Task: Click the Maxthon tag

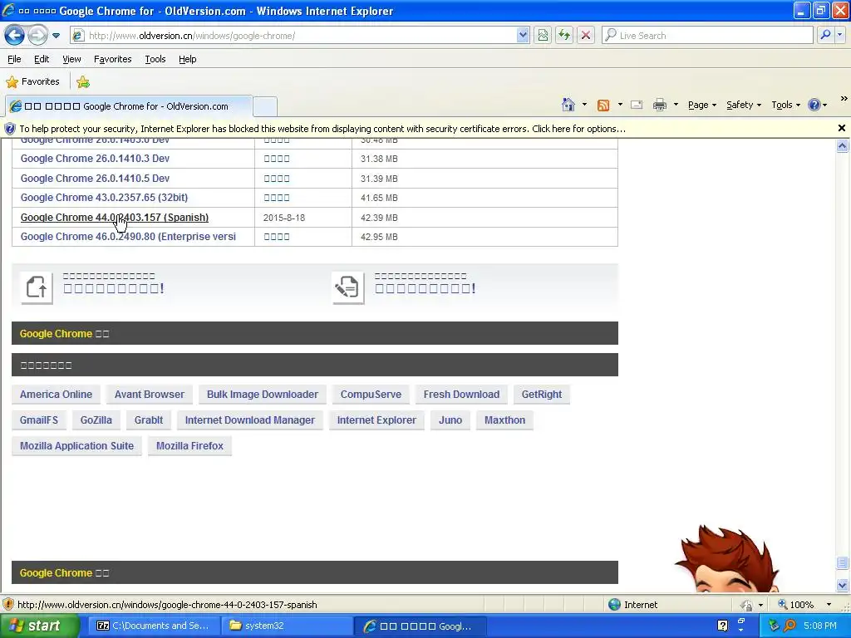Action: pos(504,420)
